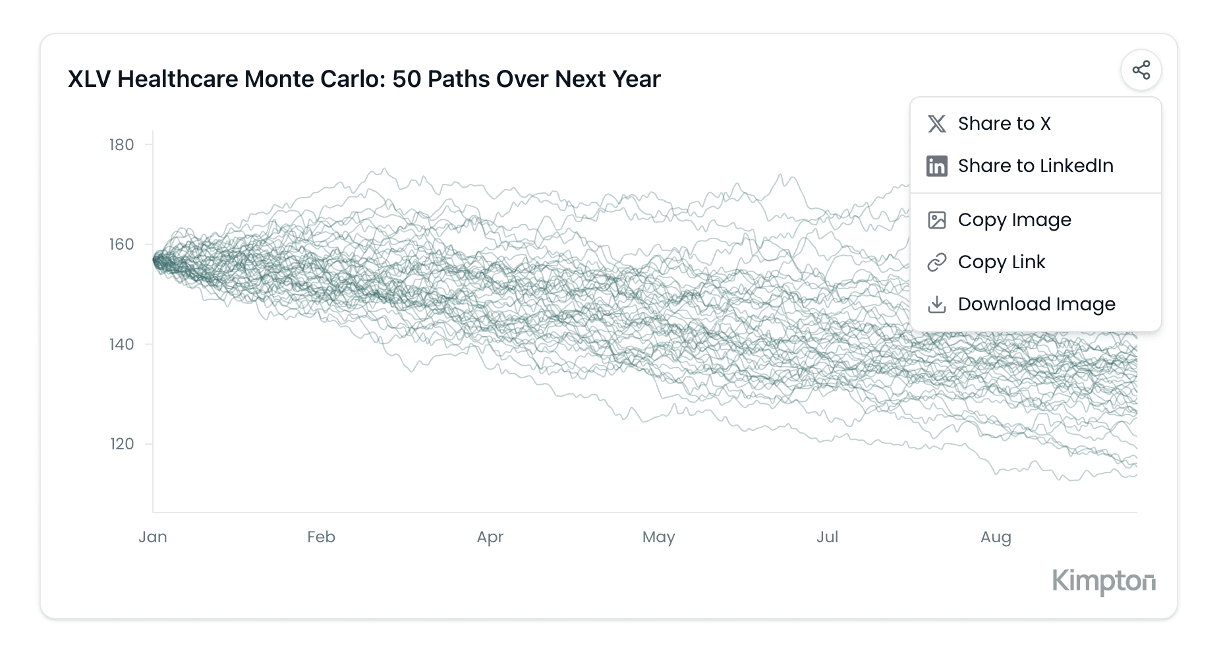
Task: Choose Copy Link in share menu
Action: coord(1001,262)
